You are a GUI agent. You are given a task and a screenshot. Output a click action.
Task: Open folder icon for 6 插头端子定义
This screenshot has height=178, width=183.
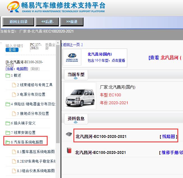tap(8, 123)
